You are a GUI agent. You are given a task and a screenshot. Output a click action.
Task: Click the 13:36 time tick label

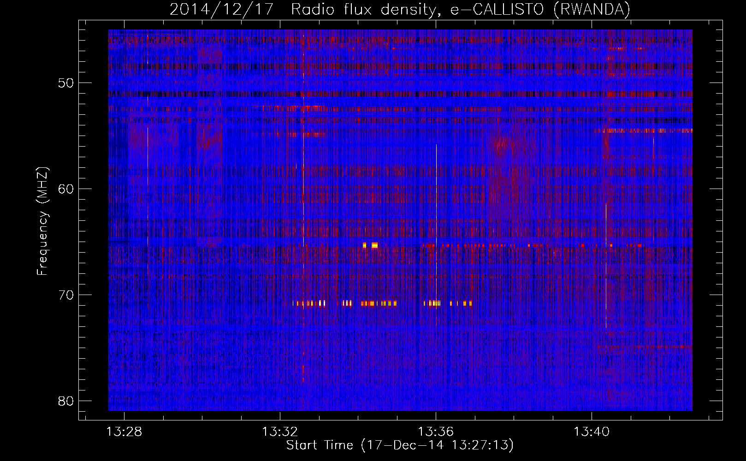click(436, 431)
